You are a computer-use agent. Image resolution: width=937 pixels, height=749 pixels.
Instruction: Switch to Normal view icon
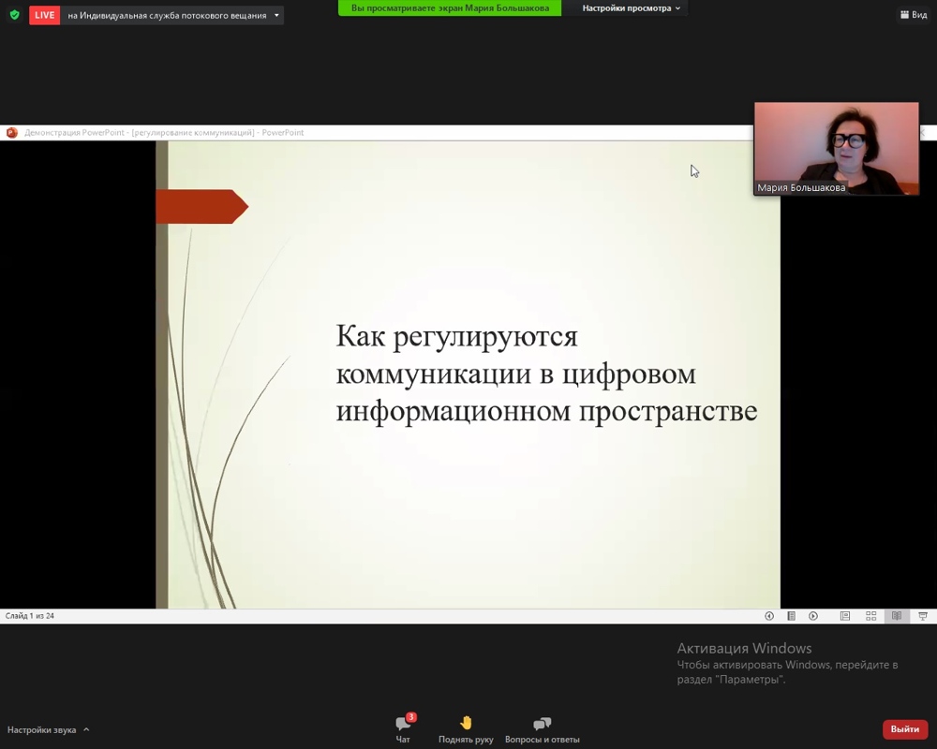[x=845, y=616]
